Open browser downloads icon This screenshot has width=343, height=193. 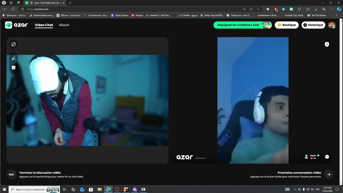[x=316, y=9]
